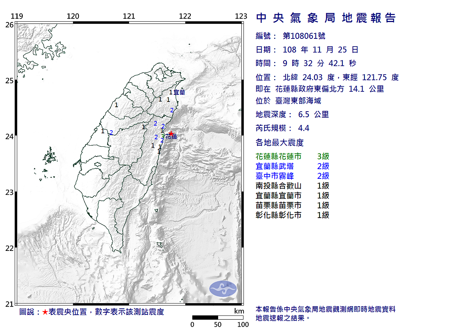
Task: Click the latitude axis label 21
Action: pos(10,304)
